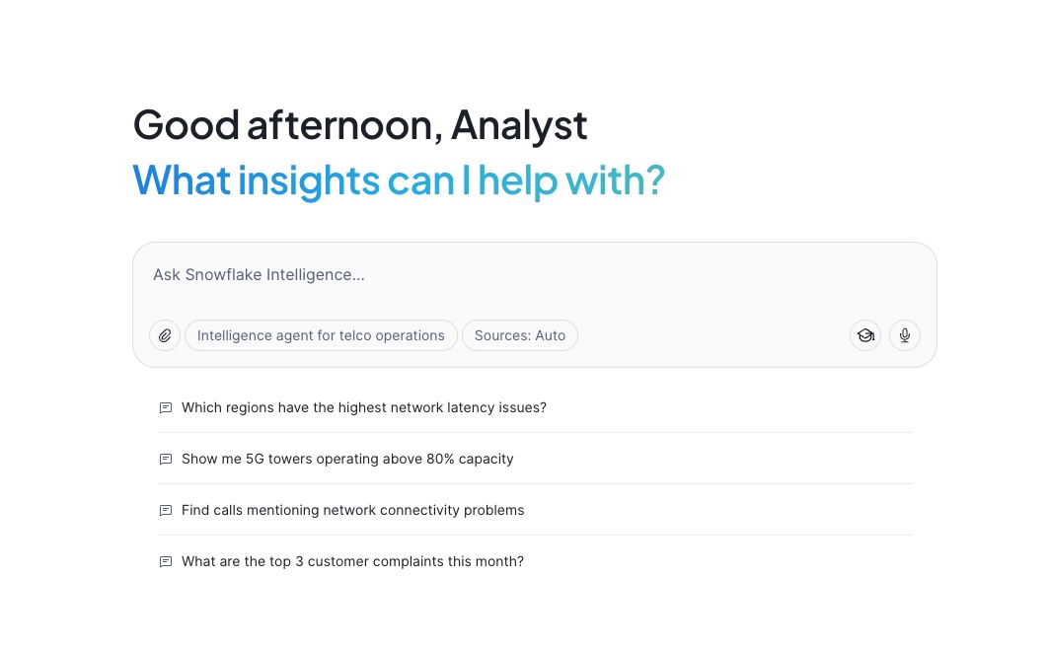
Task: Click chat icon beside 5G towers suggestion
Action: tap(166, 459)
